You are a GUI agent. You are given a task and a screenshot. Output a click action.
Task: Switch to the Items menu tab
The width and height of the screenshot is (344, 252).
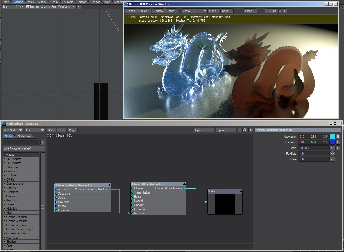click(31, 2)
